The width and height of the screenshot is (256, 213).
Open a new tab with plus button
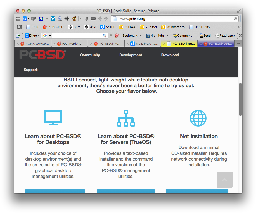[x=238, y=44]
